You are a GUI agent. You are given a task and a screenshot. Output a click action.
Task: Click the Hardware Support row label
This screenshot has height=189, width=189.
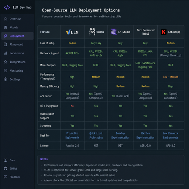49,53
